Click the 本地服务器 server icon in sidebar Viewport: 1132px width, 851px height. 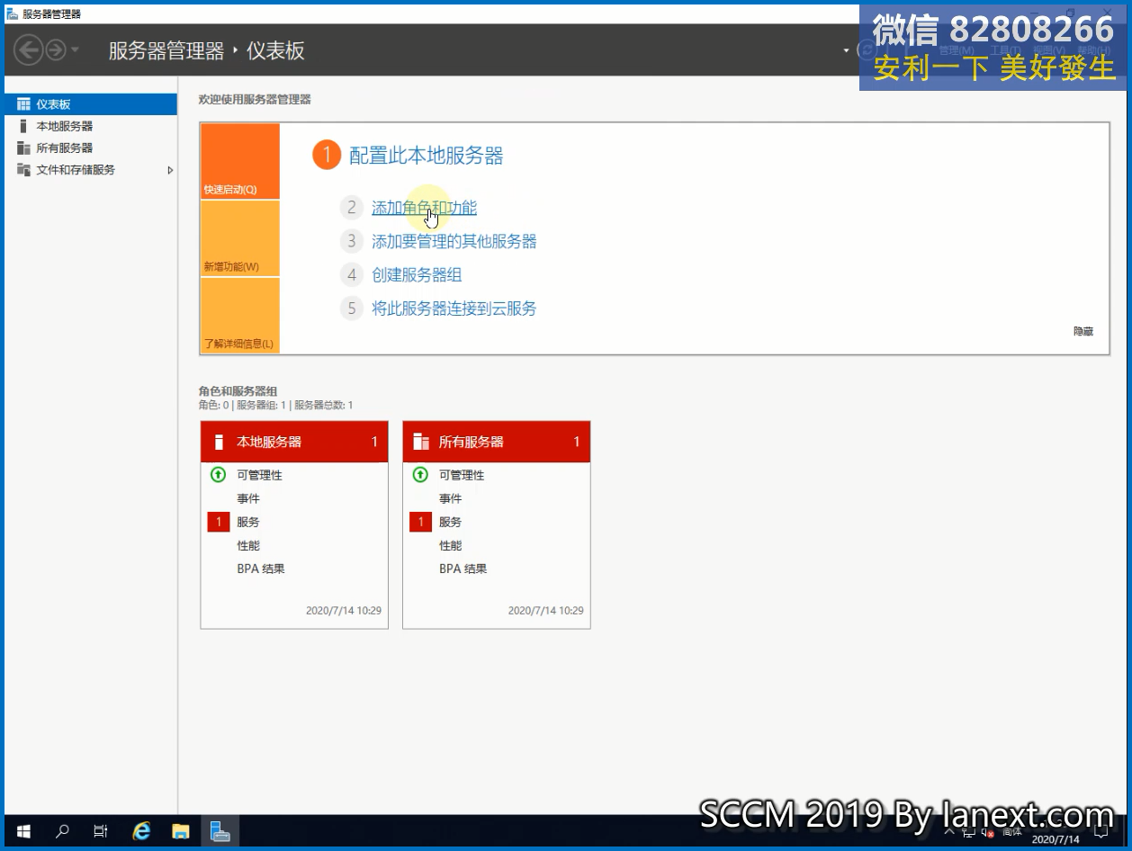point(23,126)
